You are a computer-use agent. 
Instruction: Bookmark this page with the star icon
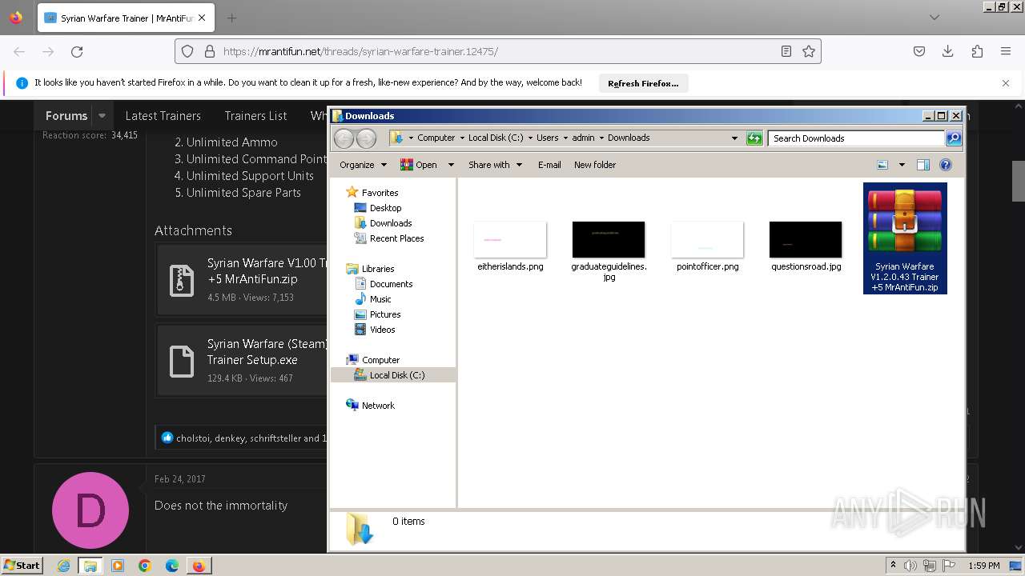point(809,51)
